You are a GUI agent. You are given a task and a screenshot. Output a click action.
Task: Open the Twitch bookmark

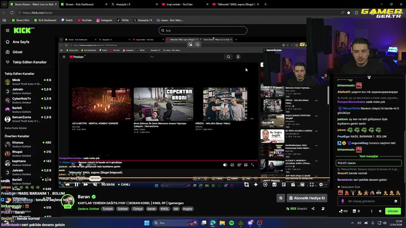click(67, 20)
